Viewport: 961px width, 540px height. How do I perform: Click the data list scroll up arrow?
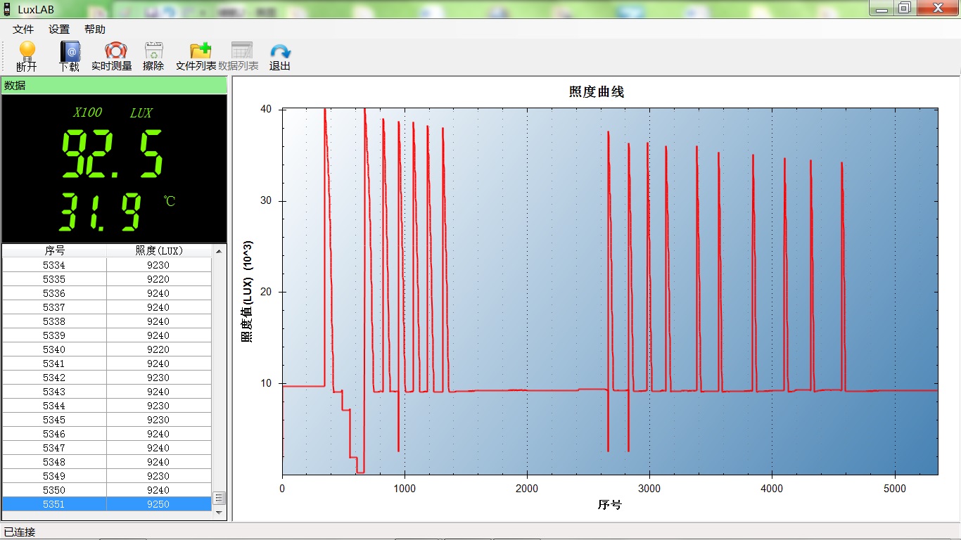click(219, 251)
